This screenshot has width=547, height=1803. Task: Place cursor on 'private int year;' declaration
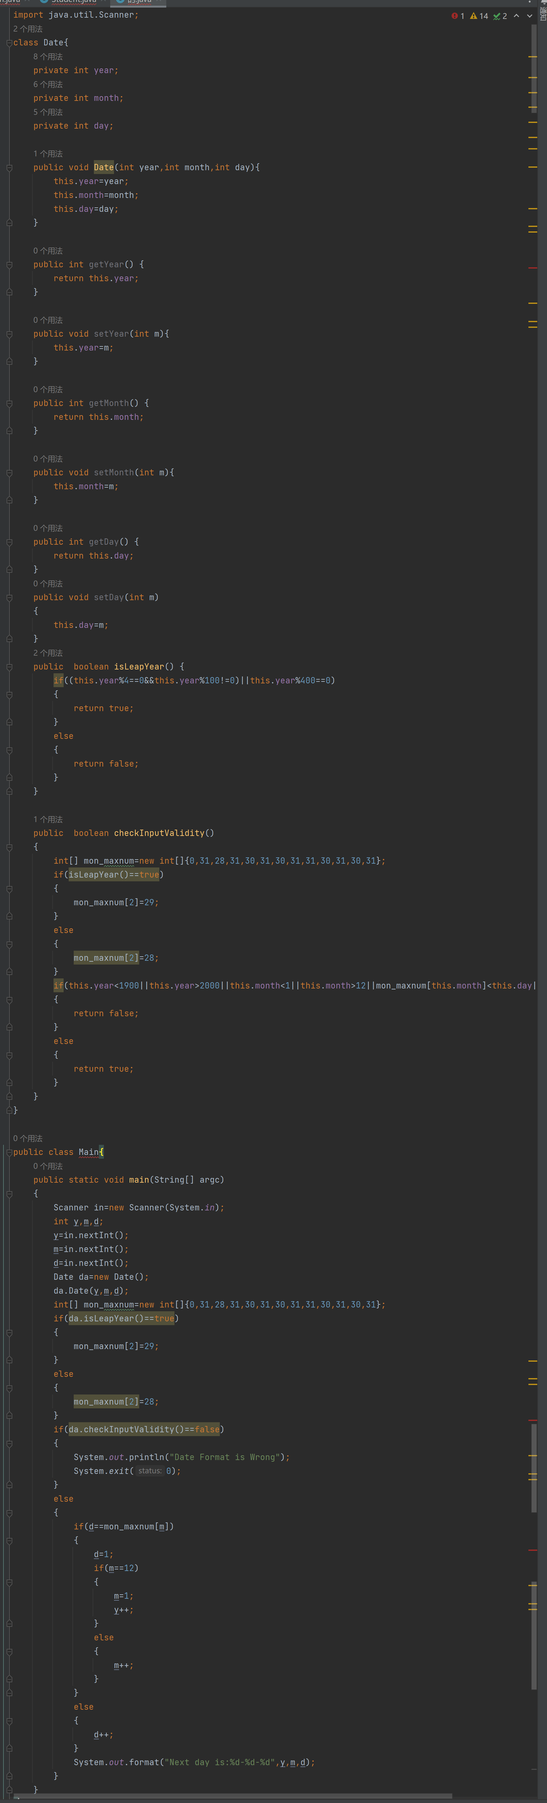click(76, 71)
